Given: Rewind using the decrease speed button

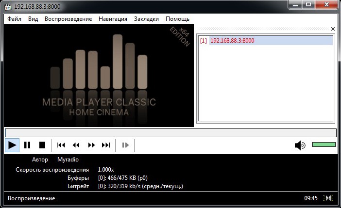Looking at the screenshot, I should coord(76,145).
